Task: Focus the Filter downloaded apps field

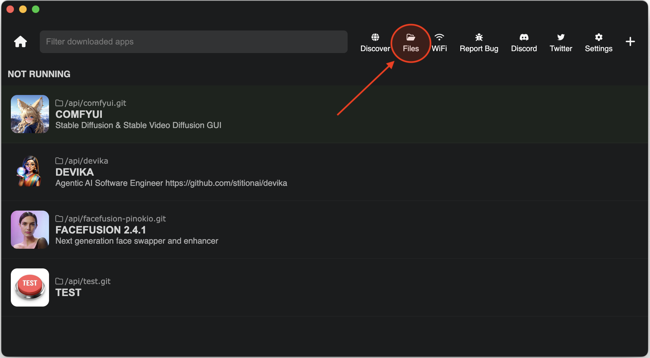Action: click(194, 42)
